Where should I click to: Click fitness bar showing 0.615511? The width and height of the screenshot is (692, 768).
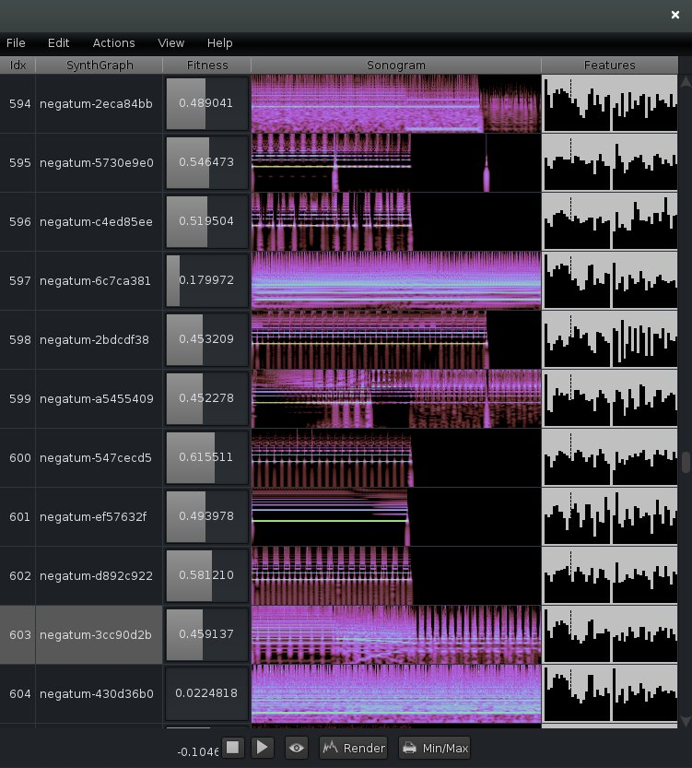point(206,457)
